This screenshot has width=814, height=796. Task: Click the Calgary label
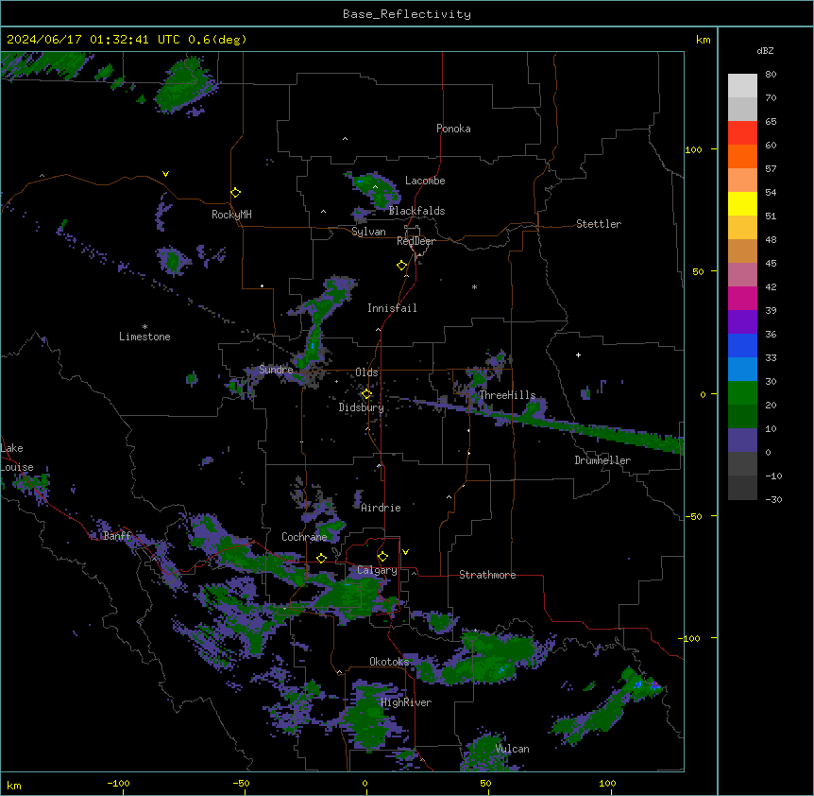click(x=377, y=570)
